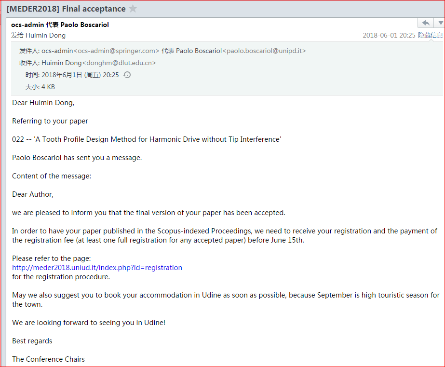This screenshot has width=445, height=367.
Task: Click the 发给 Huimin Dong recipient summary
Action: point(39,35)
